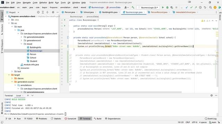Open the Dependencies tool window
This screenshot has width=222, height=124.
(113, 118)
